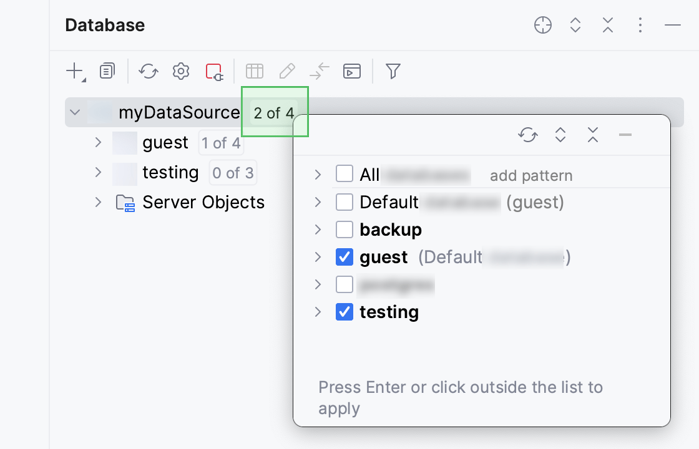Screen dimensions: 699x449
Task: Uncheck the testing database
Action: point(345,312)
